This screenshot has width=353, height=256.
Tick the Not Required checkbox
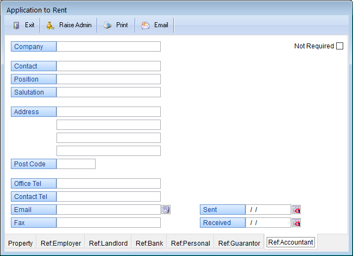[x=339, y=46]
